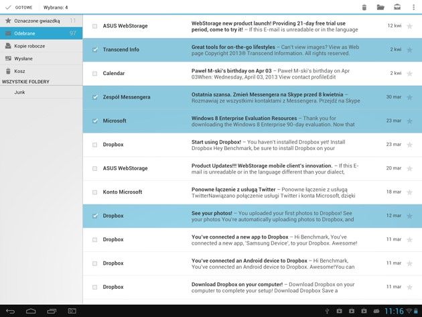Open Kopie robocze drafts folder
Screen dimensions: 422x317
41,46
